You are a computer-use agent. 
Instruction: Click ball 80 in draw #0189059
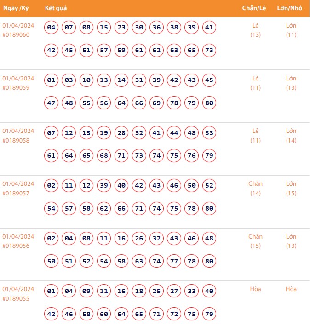coord(209,103)
